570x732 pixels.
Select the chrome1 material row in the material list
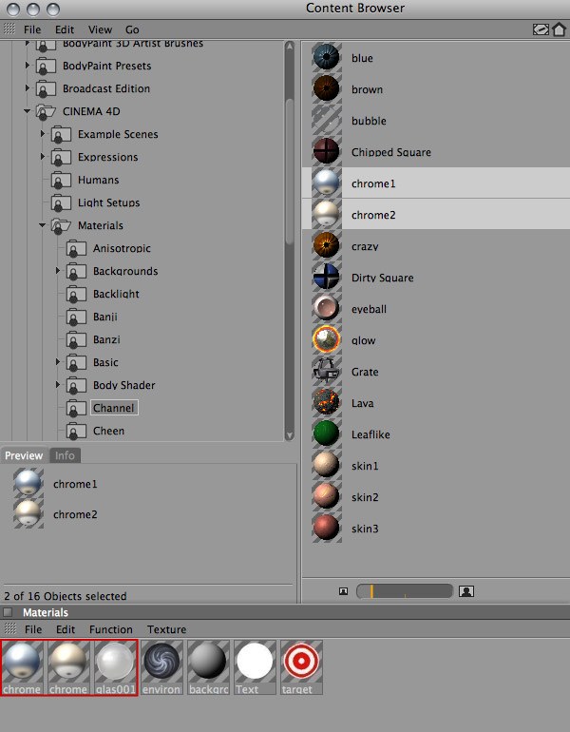click(x=436, y=183)
